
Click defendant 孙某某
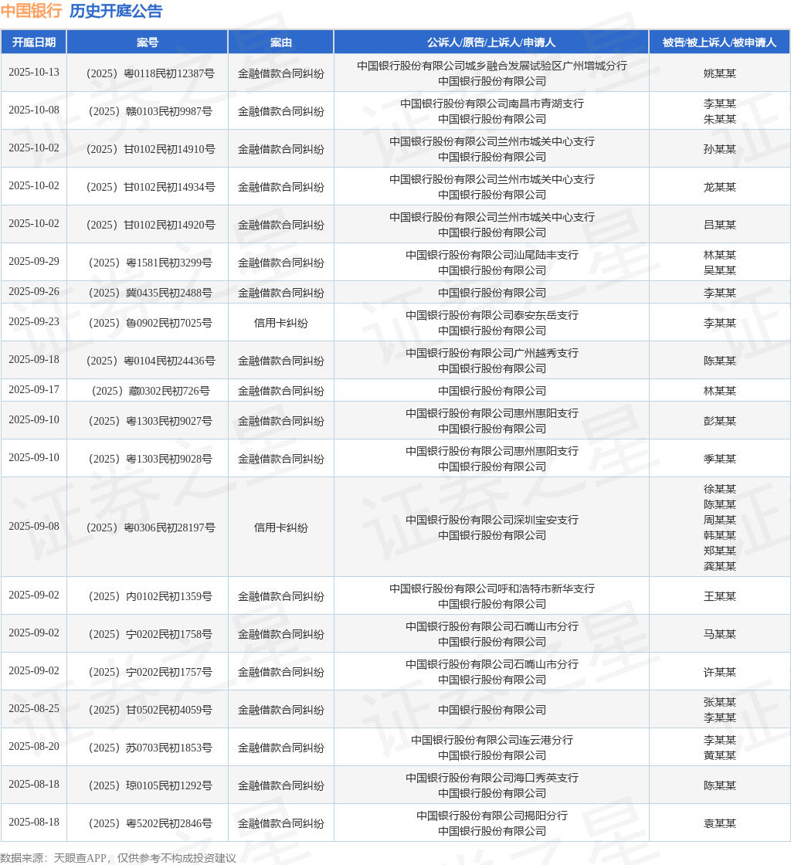(x=719, y=149)
